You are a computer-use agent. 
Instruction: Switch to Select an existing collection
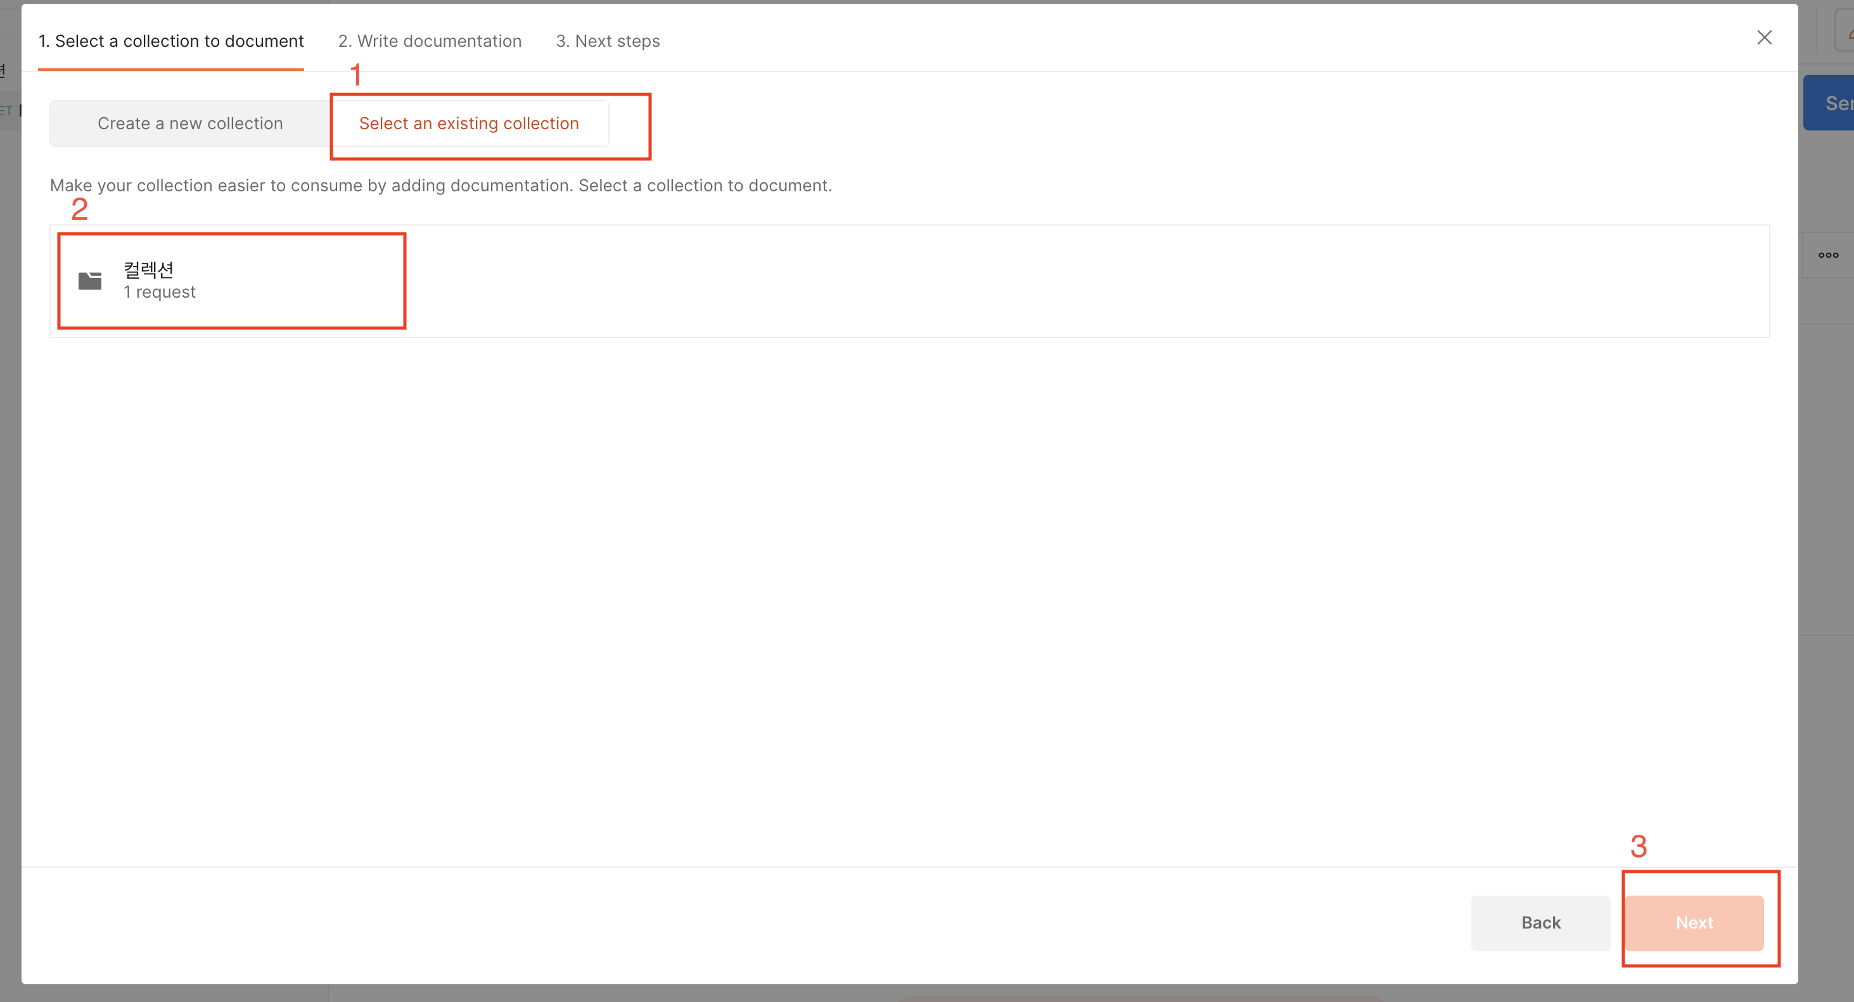point(468,124)
